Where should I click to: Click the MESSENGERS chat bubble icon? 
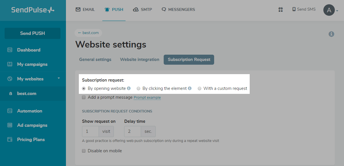coord(164,9)
